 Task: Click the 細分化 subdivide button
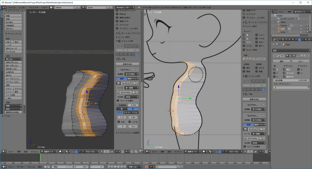pos(13,75)
